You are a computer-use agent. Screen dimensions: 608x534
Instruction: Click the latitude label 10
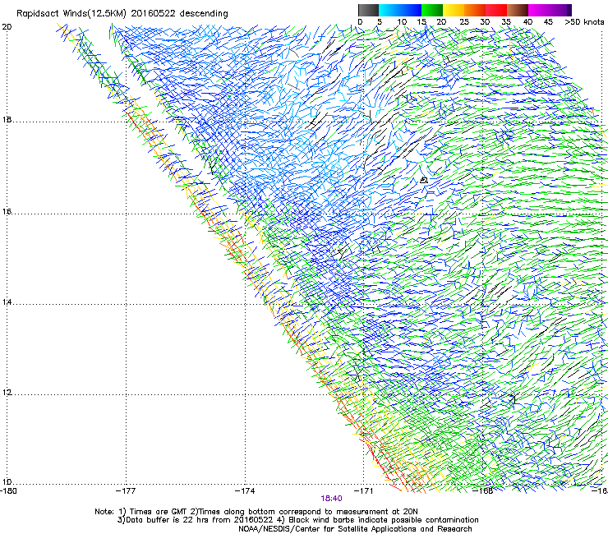[x=7, y=482]
